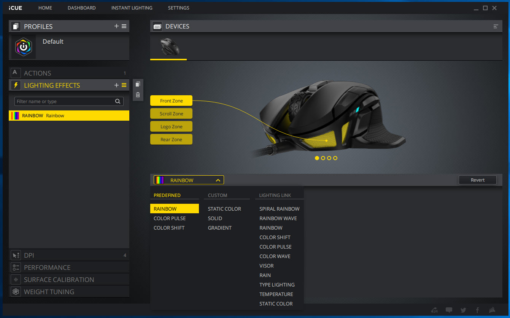The width and height of the screenshot is (510, 318).
Task: Expand the DPI section
Action: [69, 255]
